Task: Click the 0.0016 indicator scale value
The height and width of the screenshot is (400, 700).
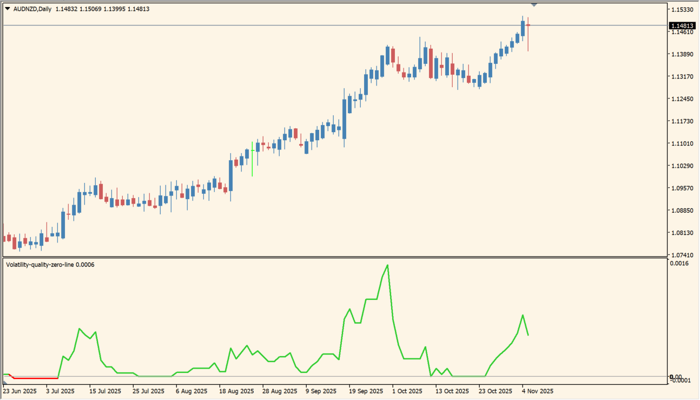Action: (679, 264)
